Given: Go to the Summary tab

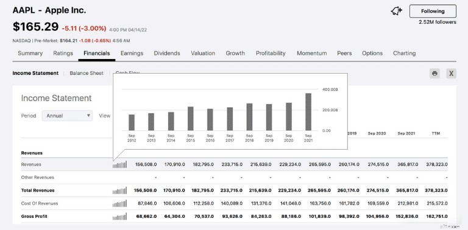Looking at the screenshot, I should 30,54.
